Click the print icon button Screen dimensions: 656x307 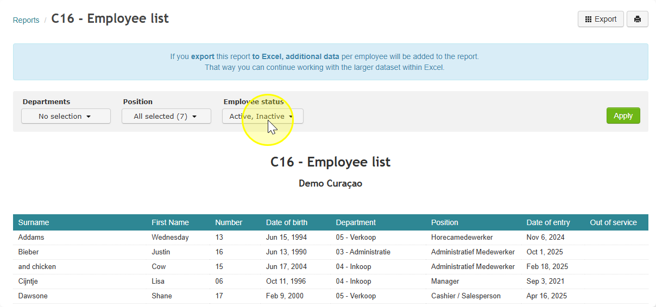pos(637,19)
